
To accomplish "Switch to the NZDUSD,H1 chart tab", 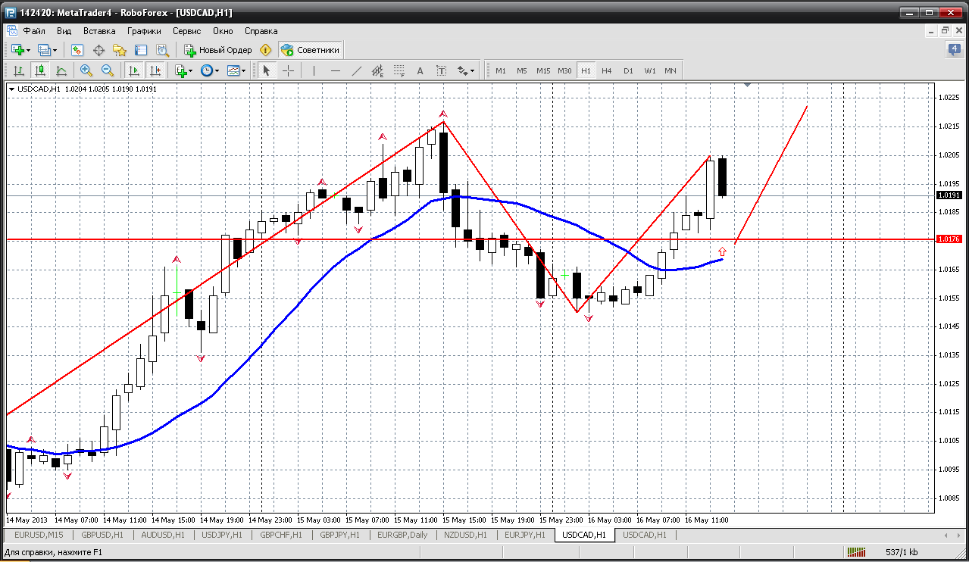I will point(466,535).
